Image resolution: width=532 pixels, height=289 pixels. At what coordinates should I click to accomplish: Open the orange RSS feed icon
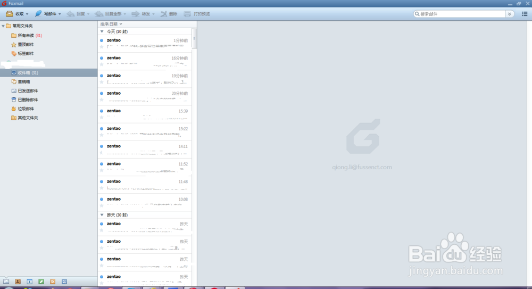(53, 282)
